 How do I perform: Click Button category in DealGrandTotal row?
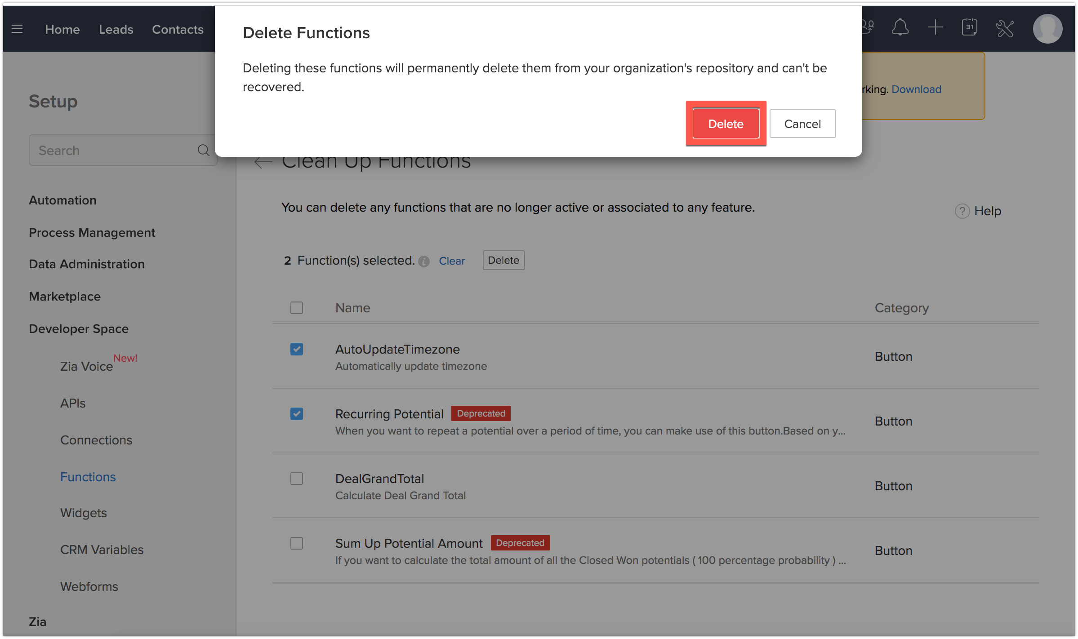893,486
